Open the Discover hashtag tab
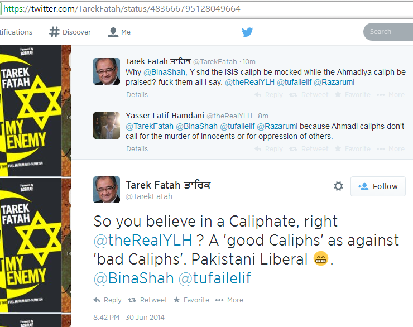The width and height of the screenshot is (413, 327). 70,32
